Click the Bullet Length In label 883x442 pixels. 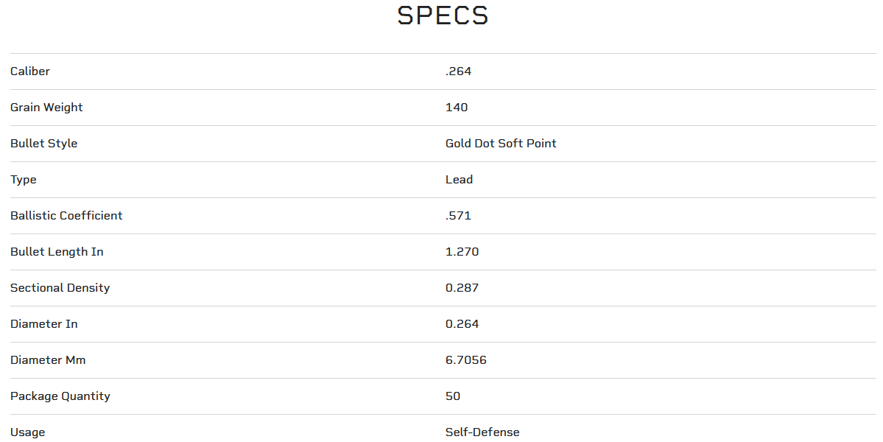(57, 252)
